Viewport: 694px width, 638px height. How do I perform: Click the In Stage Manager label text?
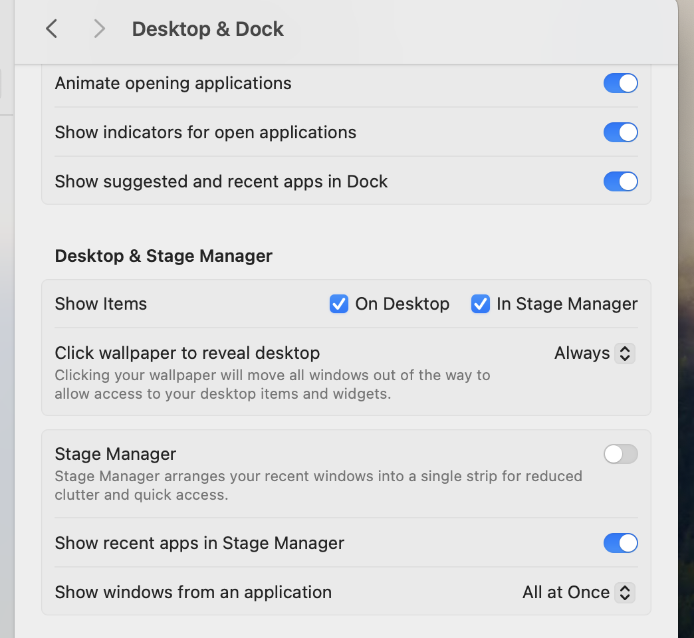pyautogui.click(x=567, y=304)
